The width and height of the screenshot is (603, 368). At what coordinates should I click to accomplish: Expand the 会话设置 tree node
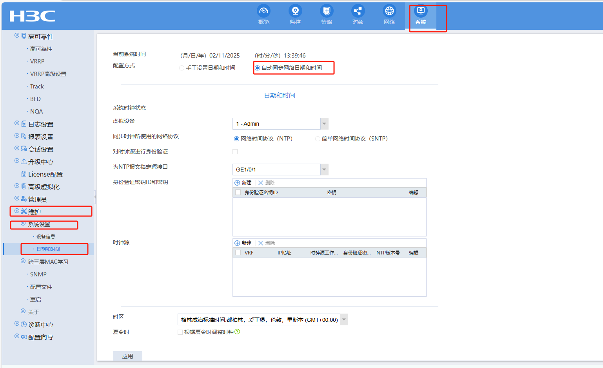17,148
